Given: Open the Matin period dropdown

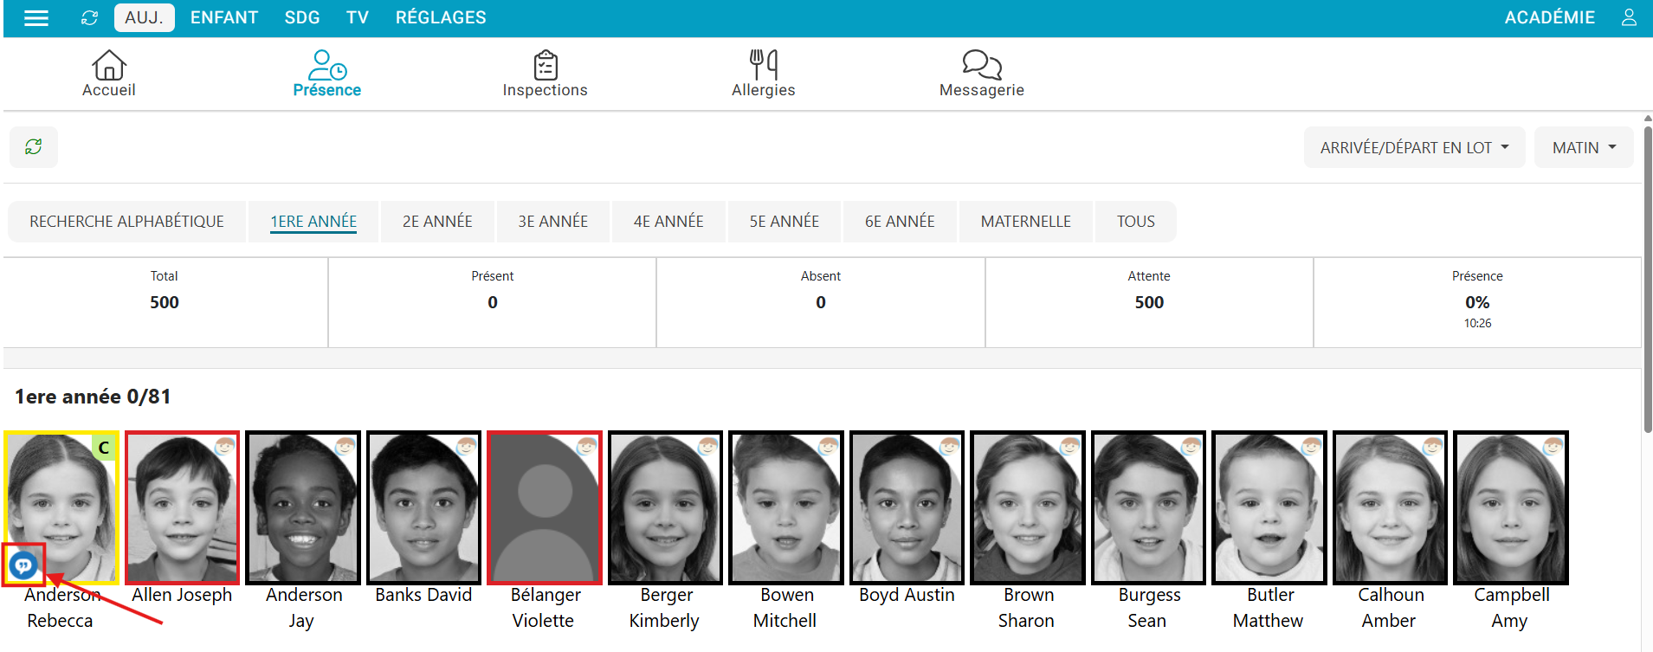Looking at the screenshot, I should click(x=1583, y=148).
